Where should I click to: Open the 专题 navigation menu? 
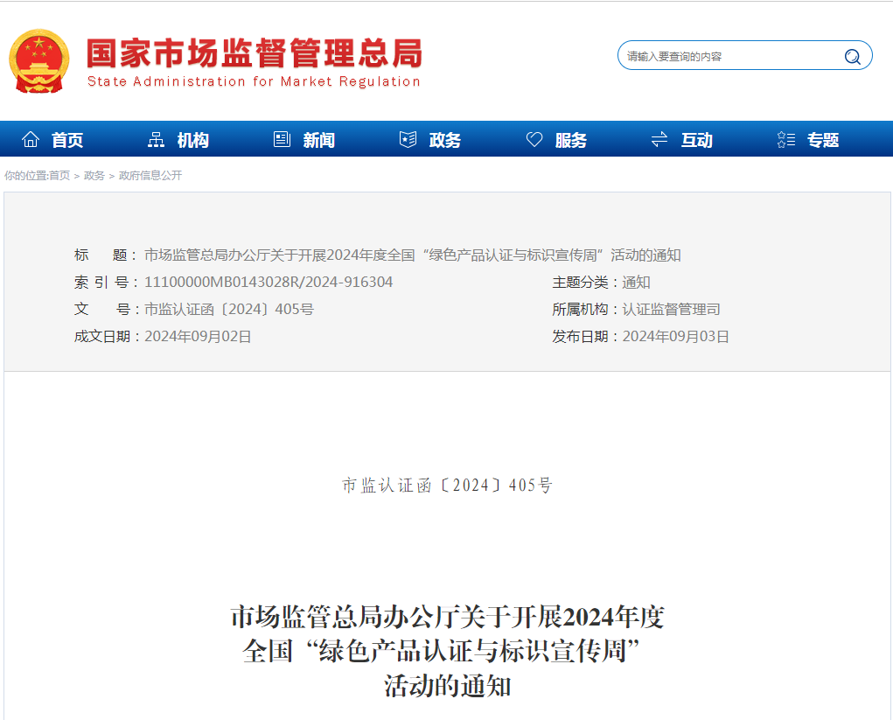point(823,140)
